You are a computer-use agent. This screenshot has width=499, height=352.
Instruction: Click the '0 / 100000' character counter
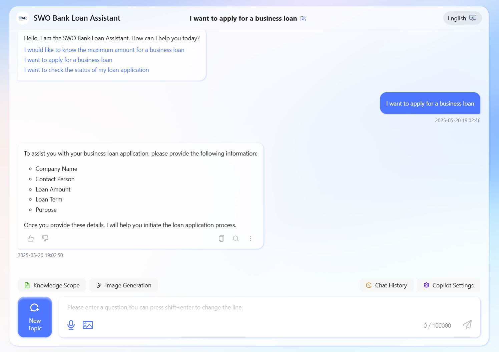[437, 326]
